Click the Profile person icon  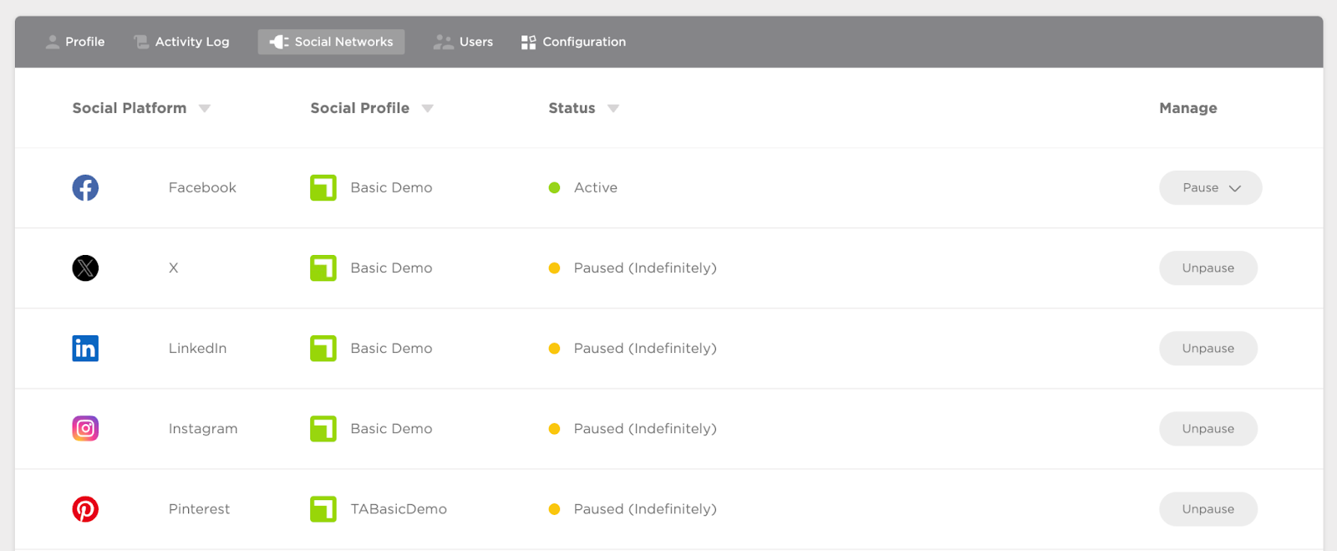53,42
